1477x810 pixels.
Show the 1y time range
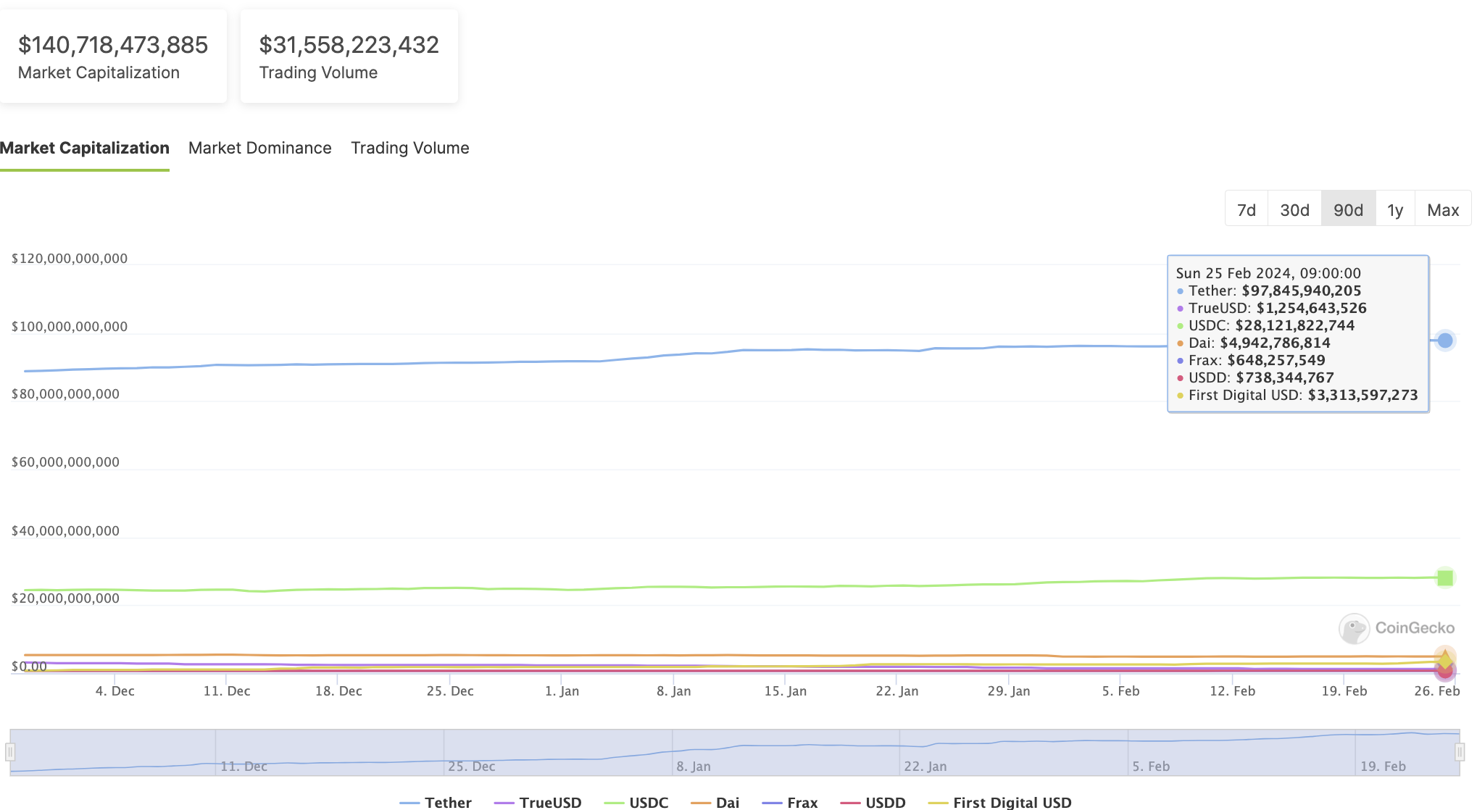1395,209
